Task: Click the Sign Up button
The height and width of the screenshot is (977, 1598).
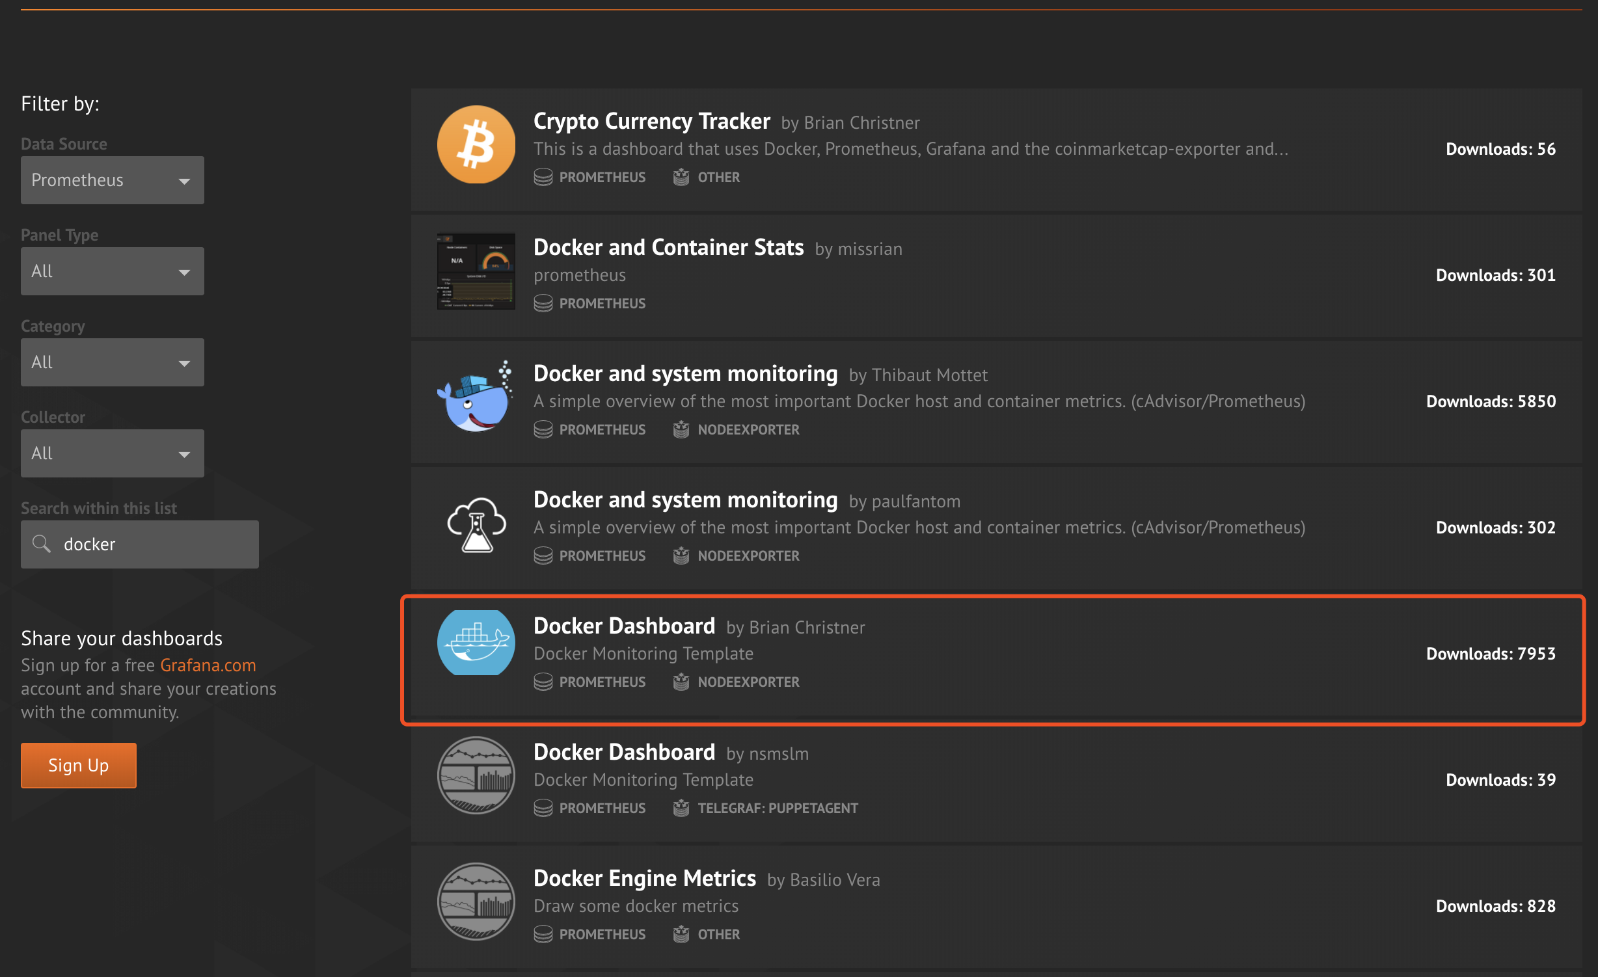Action: point(79,766)
